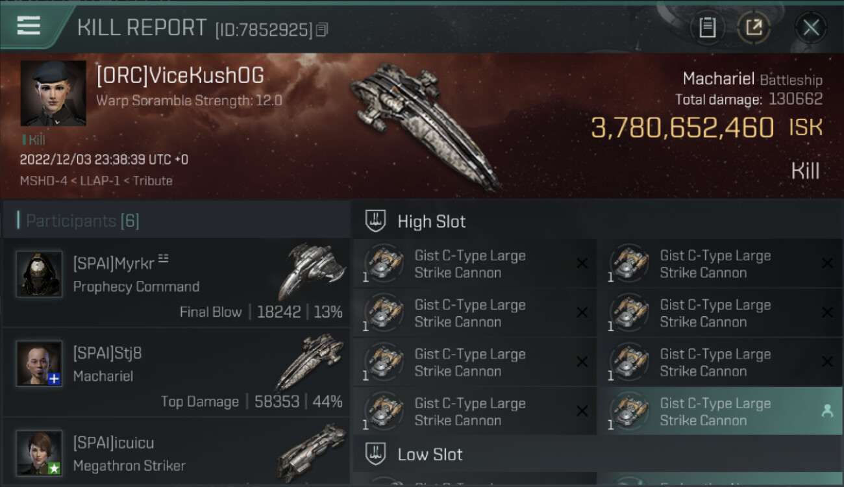This screenshot has width=844, height=487.
Task: Click the person icon on highlighted cannon
Action: 827,411
